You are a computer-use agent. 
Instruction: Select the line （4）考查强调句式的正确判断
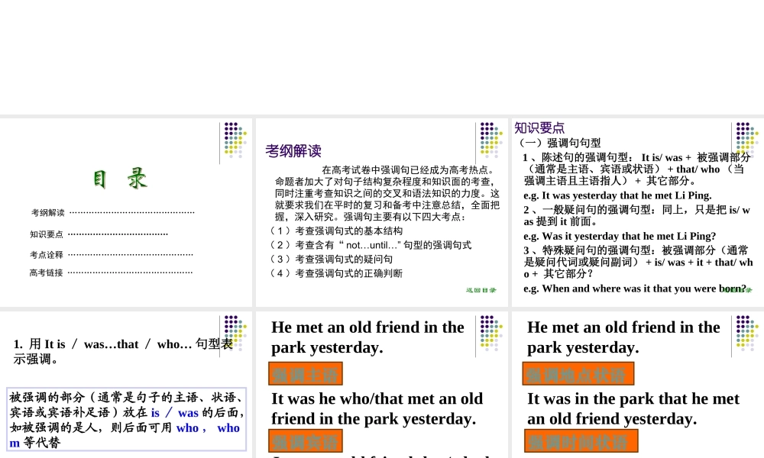tap(335, 273)
